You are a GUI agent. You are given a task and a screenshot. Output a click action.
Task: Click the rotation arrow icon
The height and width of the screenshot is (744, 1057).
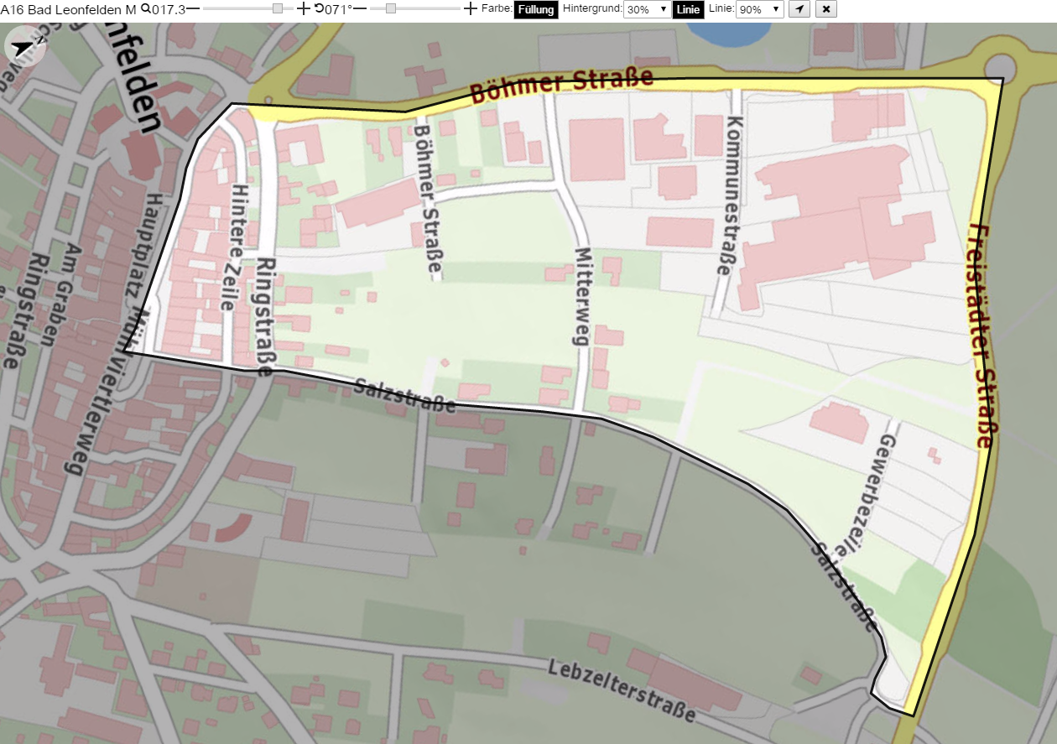[x=319, y=8]
